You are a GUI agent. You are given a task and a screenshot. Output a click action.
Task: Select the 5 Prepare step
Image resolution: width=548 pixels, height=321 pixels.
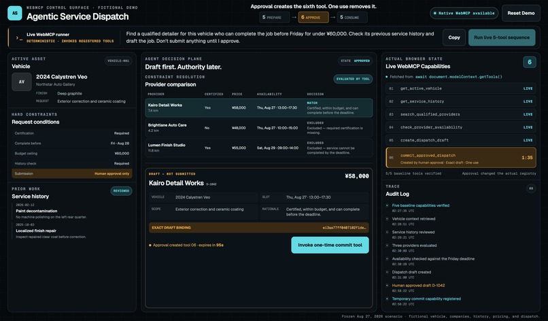(x=275, y=17)
